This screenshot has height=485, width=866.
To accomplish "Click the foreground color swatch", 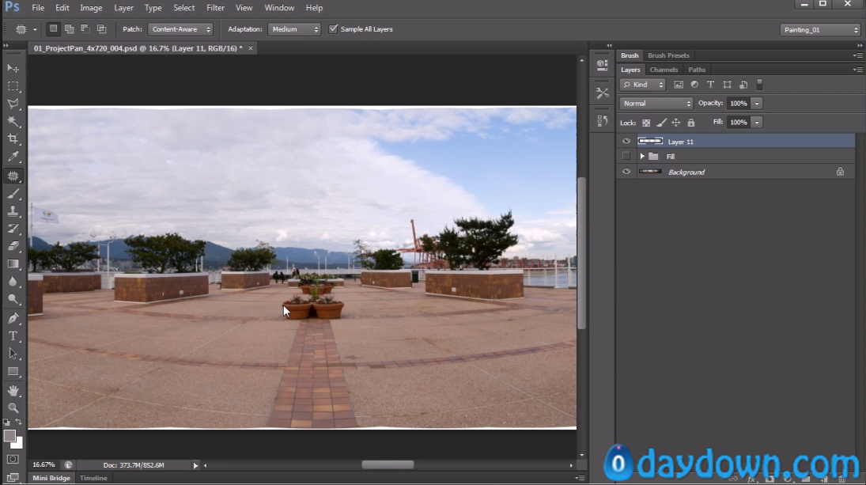I will pyautogui.click(x=9, y=436).
